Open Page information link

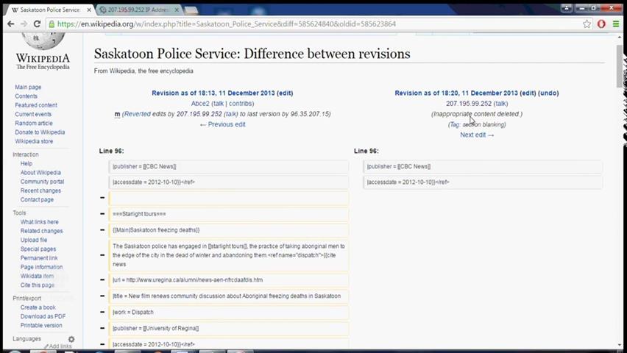coord(42,267)
